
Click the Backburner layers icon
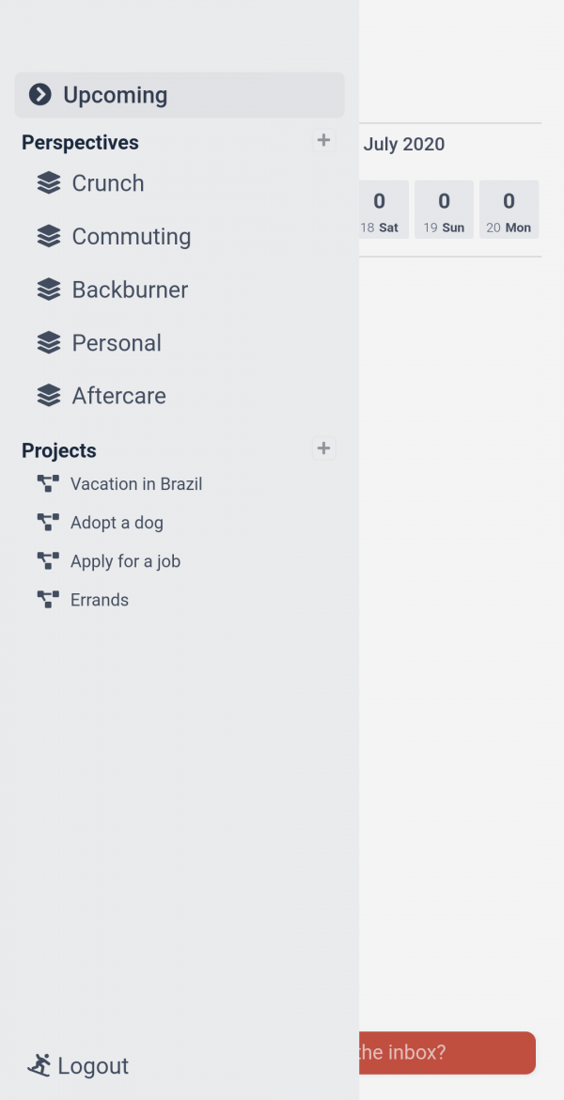(49, 290)
